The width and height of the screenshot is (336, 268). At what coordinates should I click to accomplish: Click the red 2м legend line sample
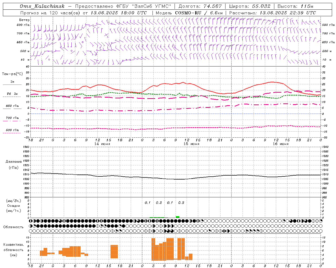coord(12,85)
